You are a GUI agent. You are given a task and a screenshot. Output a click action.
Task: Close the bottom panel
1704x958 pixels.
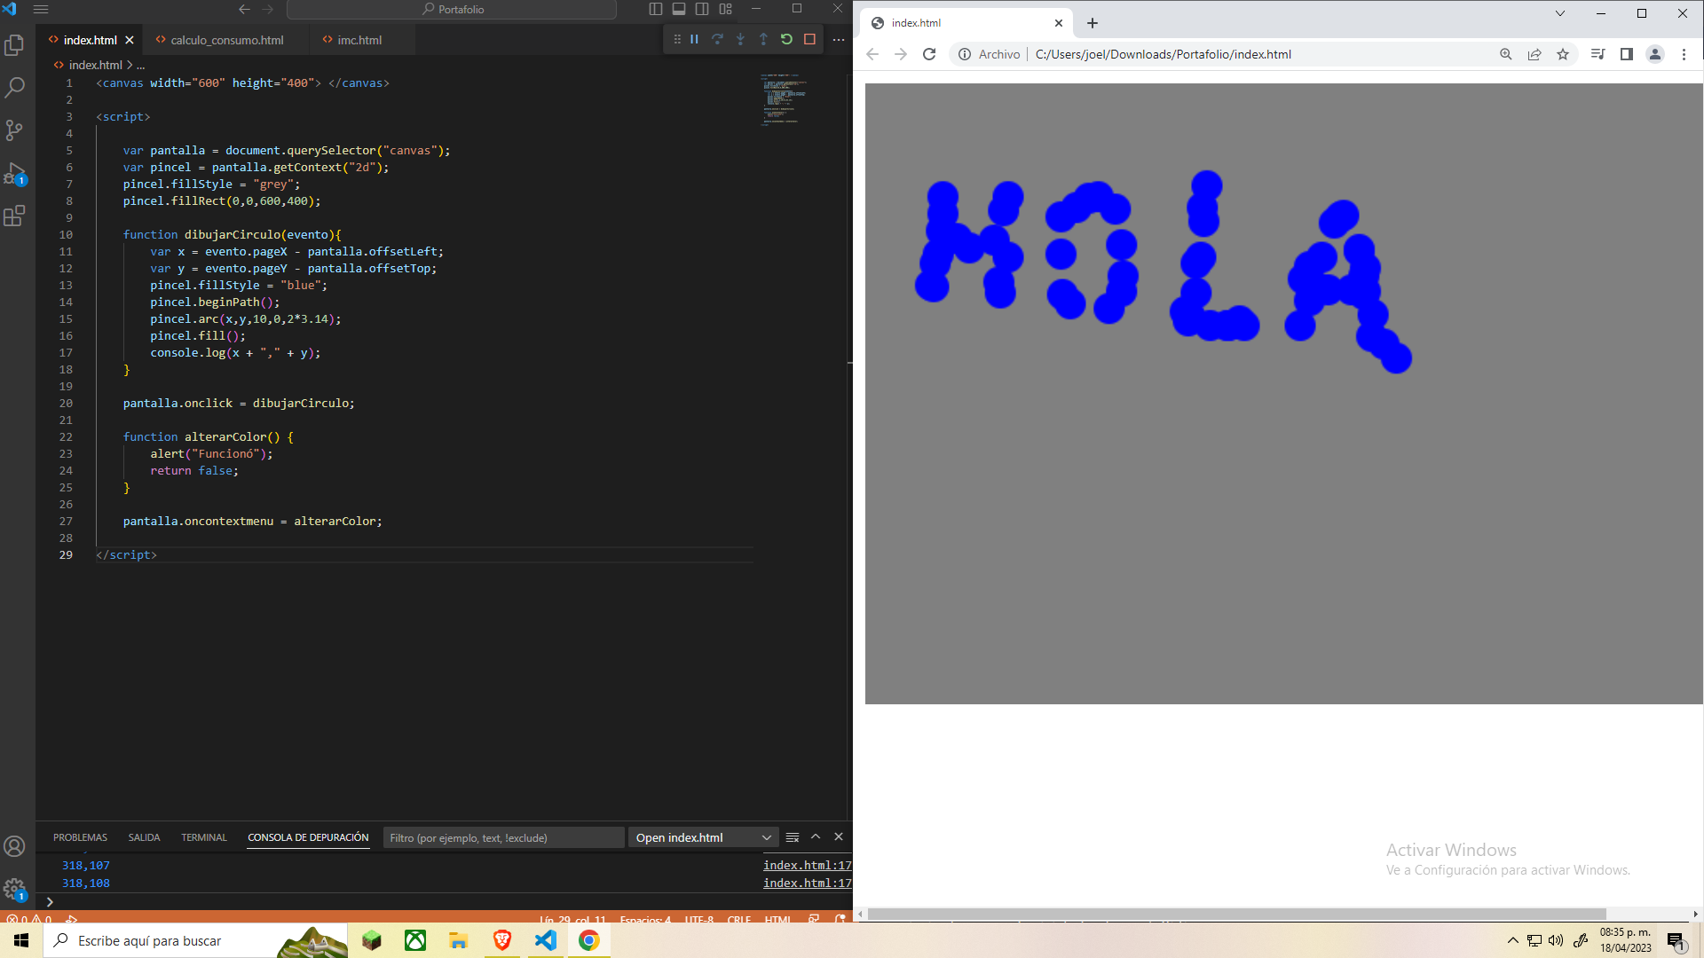tap(839, 836)
